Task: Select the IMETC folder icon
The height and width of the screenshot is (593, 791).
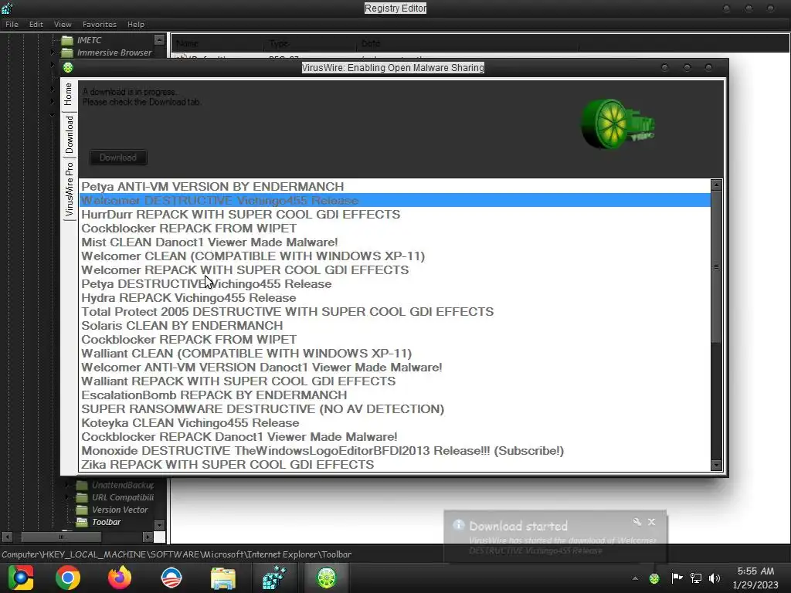Action: (x=67, y=40)
